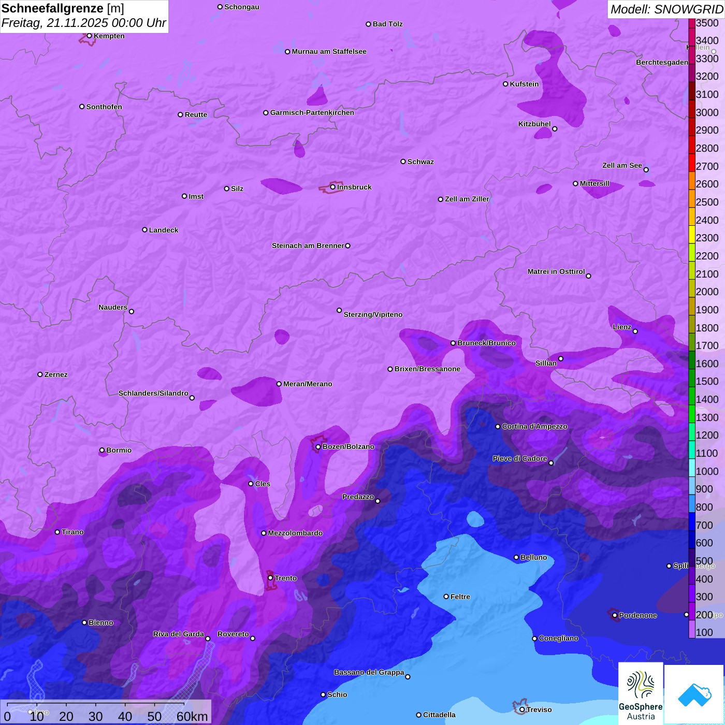Click the Zell am See marker dot

[646, 170]
